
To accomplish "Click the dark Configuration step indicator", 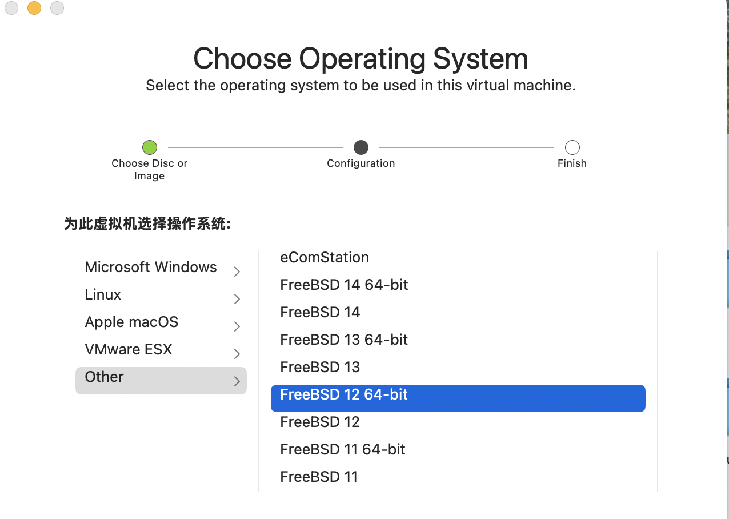I will click(361, 147).
